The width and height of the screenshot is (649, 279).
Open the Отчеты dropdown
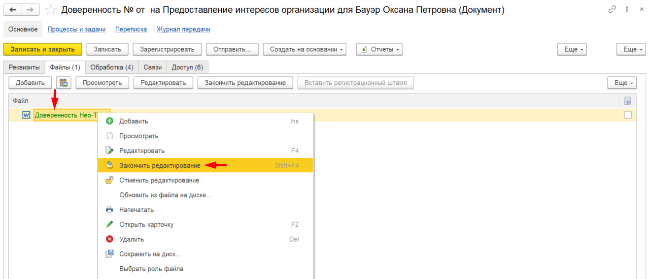tap(379, 49)
